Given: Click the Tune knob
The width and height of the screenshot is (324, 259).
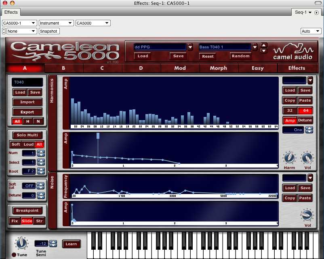Looking at the screenshot, I should tap(21, 243).
